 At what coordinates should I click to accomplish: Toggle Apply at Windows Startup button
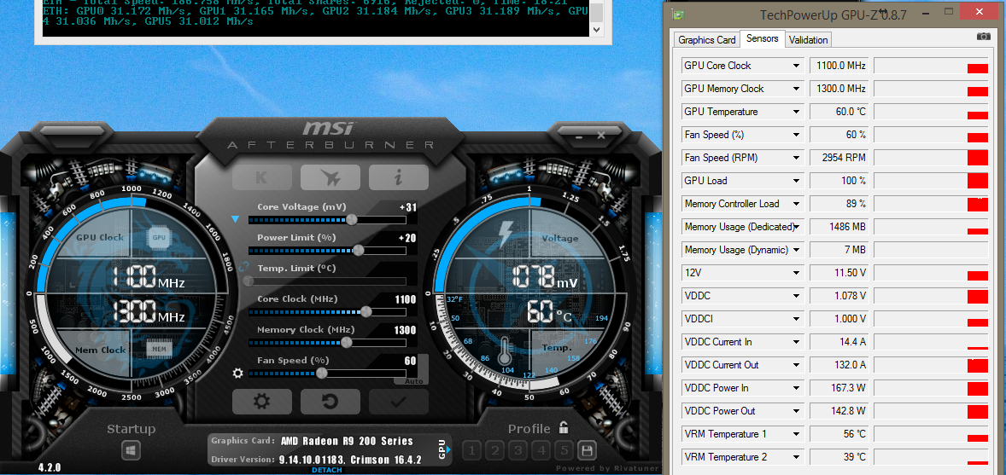[131, 449]
